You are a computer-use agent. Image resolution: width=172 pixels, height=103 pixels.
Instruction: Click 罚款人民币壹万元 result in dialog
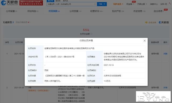coord(53,81)
